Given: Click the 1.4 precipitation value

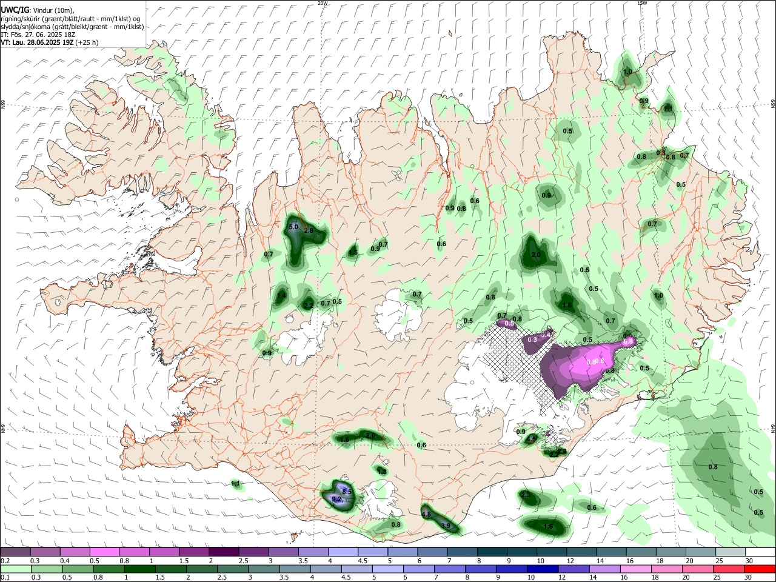Looking at the screenshot, I should [281, 296].
